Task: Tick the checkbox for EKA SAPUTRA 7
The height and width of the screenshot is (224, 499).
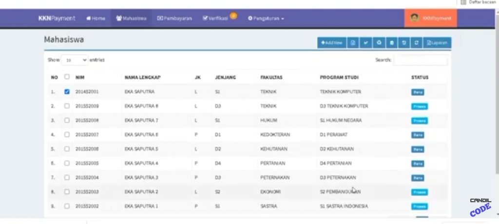Action: [x=67, y=120]
